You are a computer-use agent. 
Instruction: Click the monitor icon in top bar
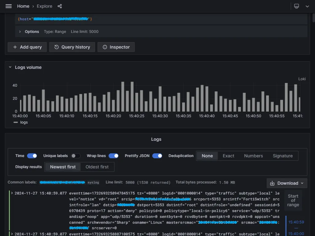tap(297, 6)
